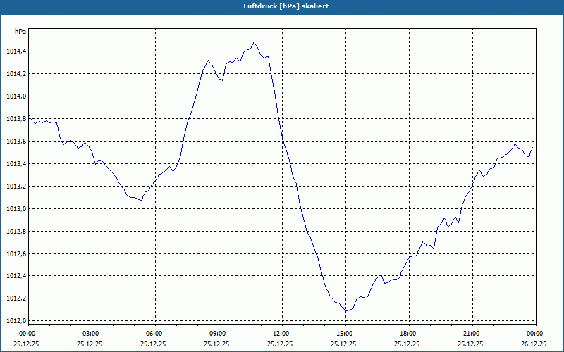This screenshot has height=352, width=564.
Task: Click the 1013,6 pressure axis label
Action: pos(16,142)
